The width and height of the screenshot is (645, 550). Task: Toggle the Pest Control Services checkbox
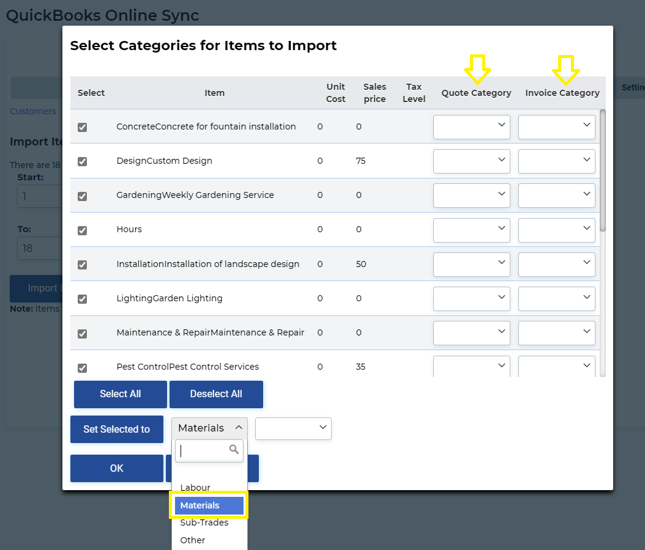82,368
